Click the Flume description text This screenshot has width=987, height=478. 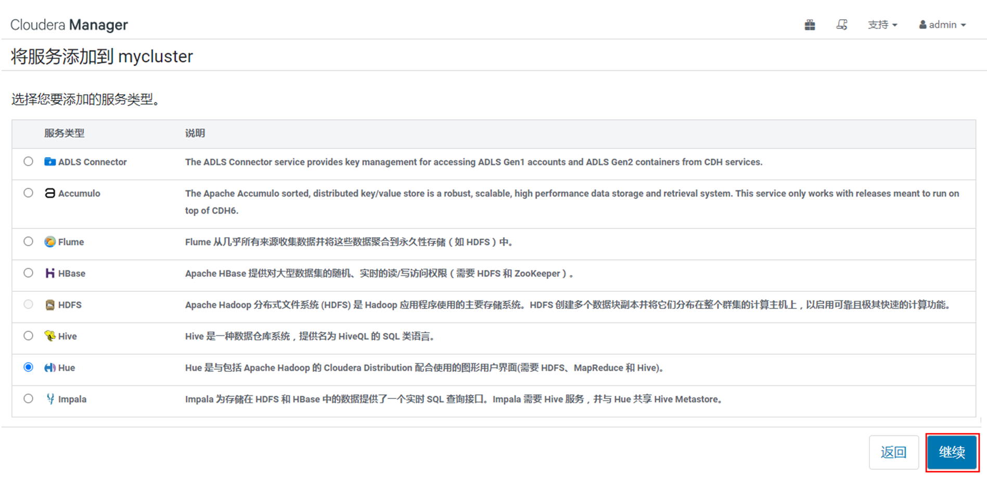350,242
